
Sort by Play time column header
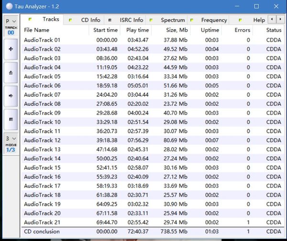137,30
